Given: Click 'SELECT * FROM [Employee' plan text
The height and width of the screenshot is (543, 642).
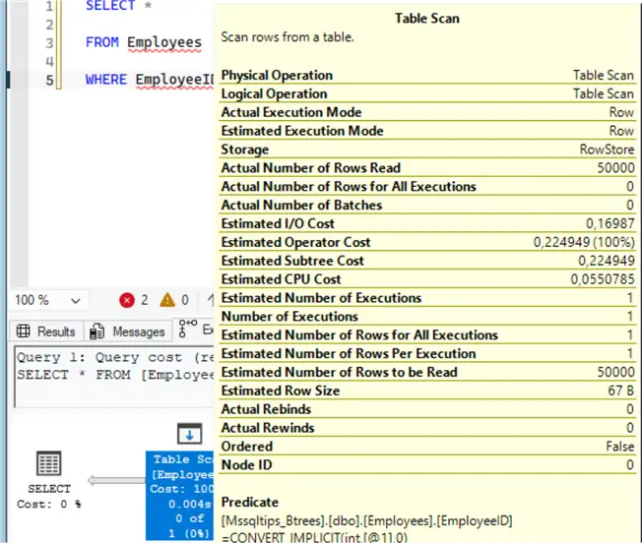Looking at the screenshot, I should pos(115,375).
